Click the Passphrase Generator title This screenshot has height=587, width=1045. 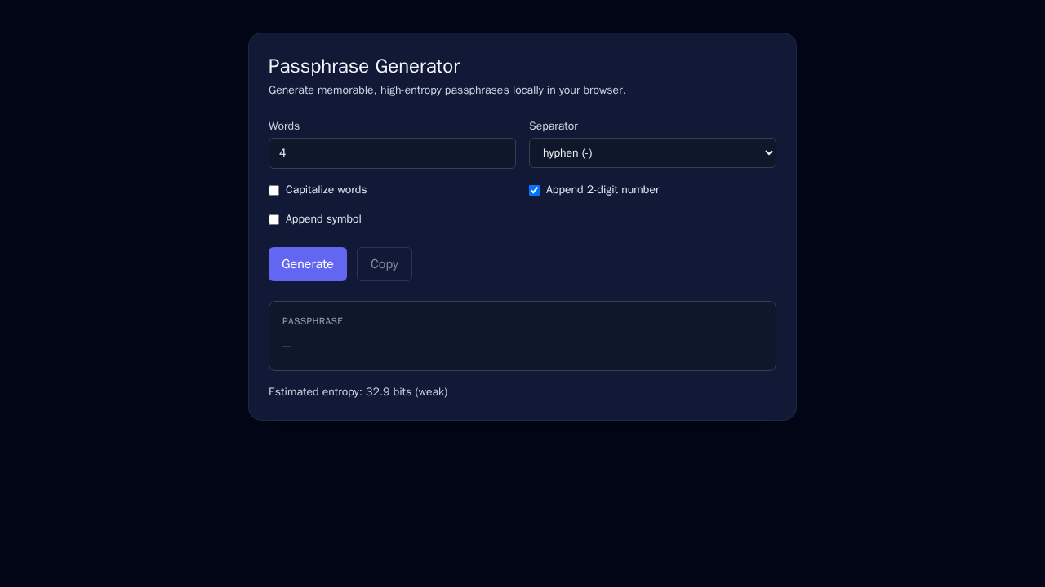pyautogui.click(x=364, y=66)
